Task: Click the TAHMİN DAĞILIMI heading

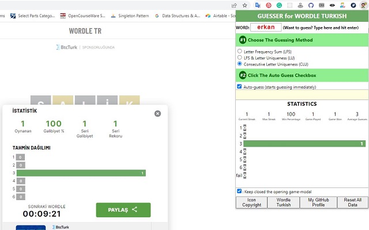Action: 31,148
